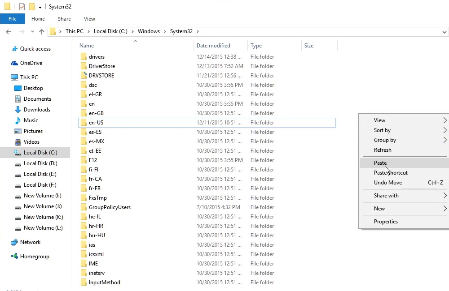This screenshot has width=449, height=291.
Task: Switch to the Home ribbon tab
Action: tap(38, 19)
